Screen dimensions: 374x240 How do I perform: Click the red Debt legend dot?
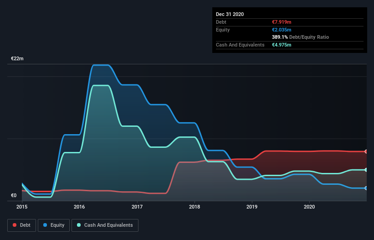coord(15,225)
